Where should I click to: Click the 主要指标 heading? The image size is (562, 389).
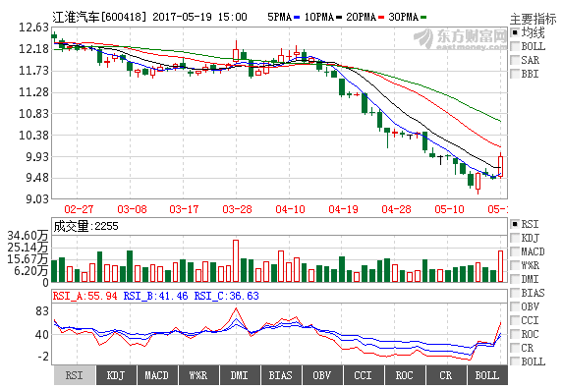(534, 19)
